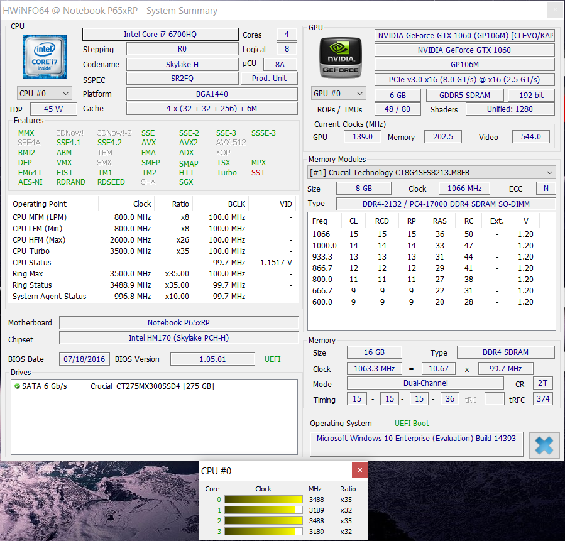
Task: Click the green UEFI Boot label
Action: (412, 424)
